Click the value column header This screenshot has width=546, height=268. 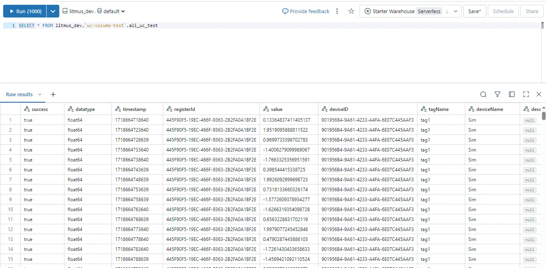(289, 109)
